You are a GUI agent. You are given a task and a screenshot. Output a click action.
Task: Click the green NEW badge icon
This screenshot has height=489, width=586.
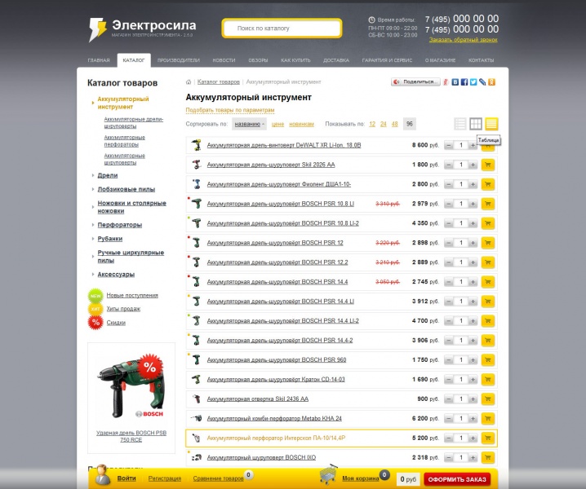(x=95, y=296)
